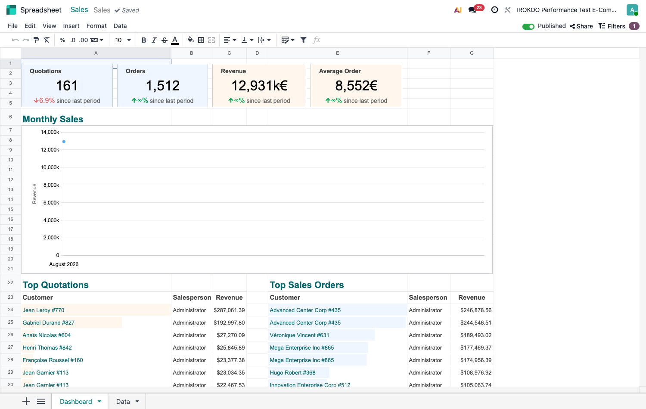Image resolution: width=646 pixels, height=409 pixels.
Task: Apply strikethrough formatting
Action: coord(164,40)
